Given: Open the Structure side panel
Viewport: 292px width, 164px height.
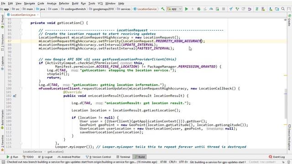Looking at the screenshot, I should pyautogui.click(x=2, y=42).
